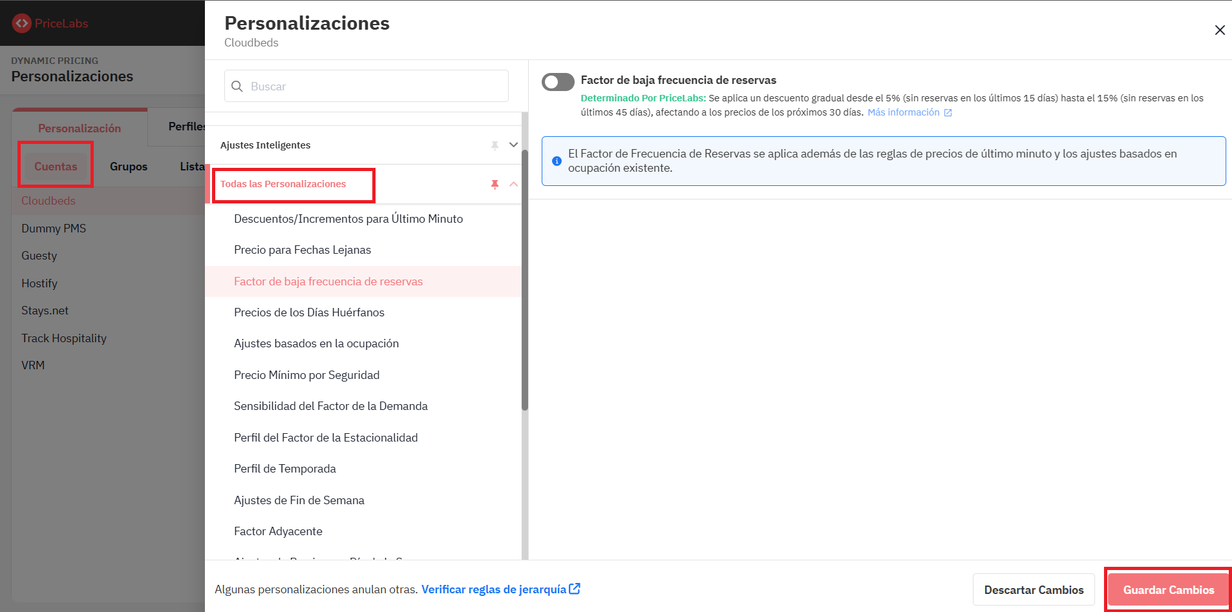
Task: Click the blue info icon in notice
Action: pyautogui.click(x=557, y=161)
